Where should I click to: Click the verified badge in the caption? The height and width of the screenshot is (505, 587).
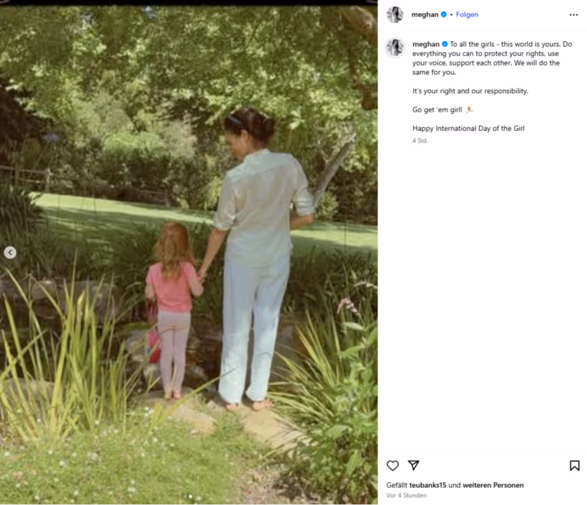pyautogui.click(x=445, y=44)
